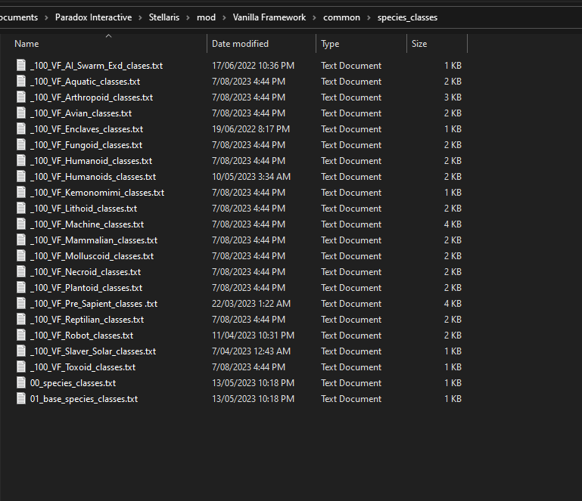Expand the chevron after Paradox Interactive in the path
The height and width of the screenshot is (501, 582).
[140, 18]
